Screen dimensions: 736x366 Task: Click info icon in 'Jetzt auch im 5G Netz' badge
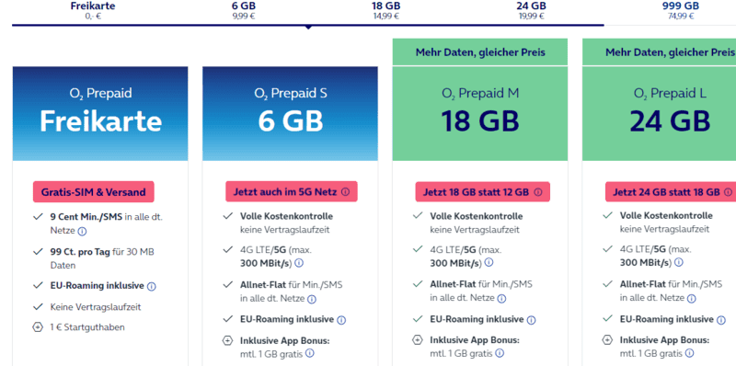(x=346, y=192)
